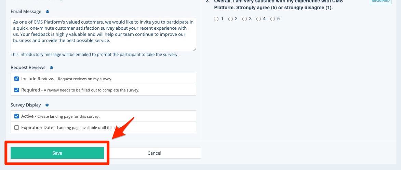Click the asterisk icon beside Request Reviews
The height and width of the screenshot is (170, 401).
click(52, 68)
